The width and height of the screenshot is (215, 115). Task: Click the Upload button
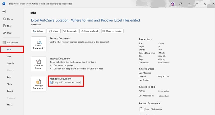pyautogui.click(x=38, y=31)
